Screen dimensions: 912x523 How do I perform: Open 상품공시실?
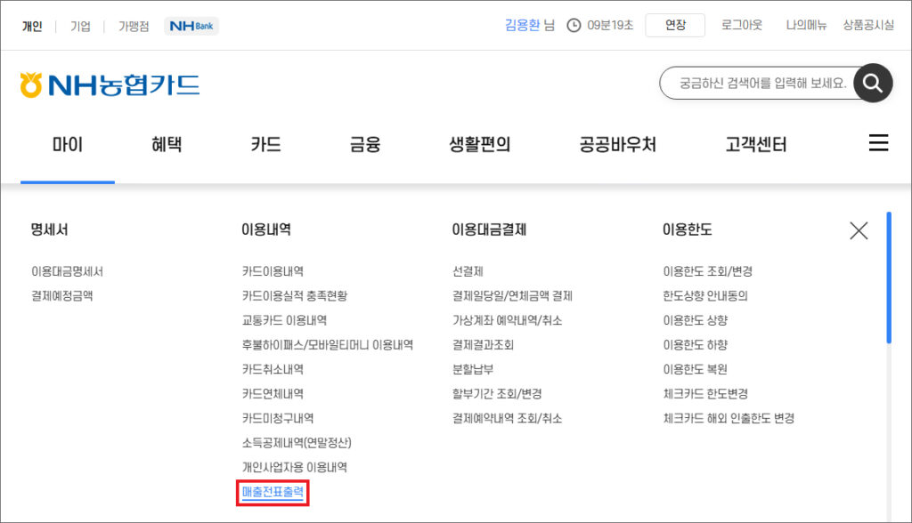click(x=868, y=25)
